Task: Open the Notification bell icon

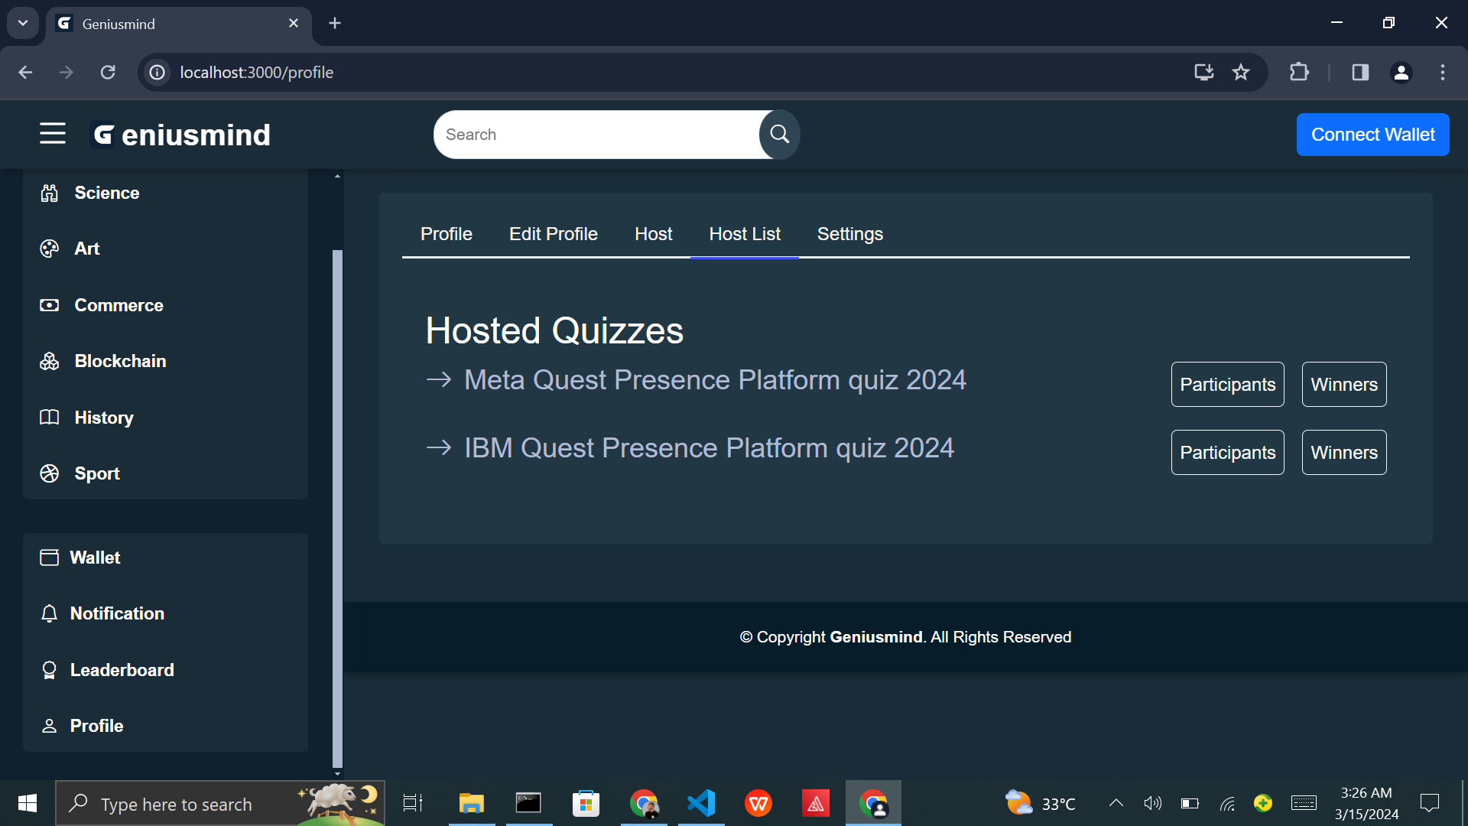Action: point(50,613)
